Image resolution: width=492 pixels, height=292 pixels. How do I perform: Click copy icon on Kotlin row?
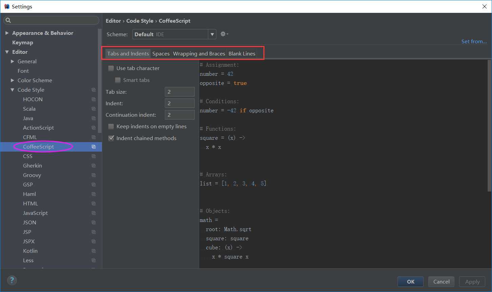94,251
